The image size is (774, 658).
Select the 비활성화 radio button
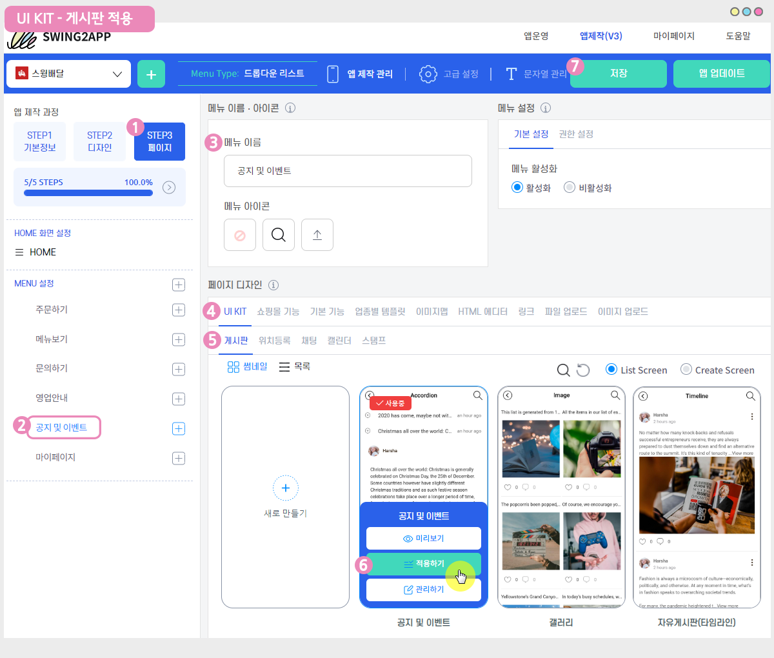point(570,188)
